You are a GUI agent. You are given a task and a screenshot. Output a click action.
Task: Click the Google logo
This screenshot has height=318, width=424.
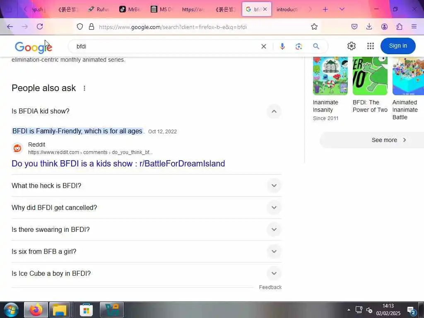[x=33, y=47]
